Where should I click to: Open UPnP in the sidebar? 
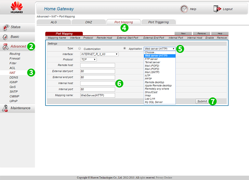click(x=13, y=101)
